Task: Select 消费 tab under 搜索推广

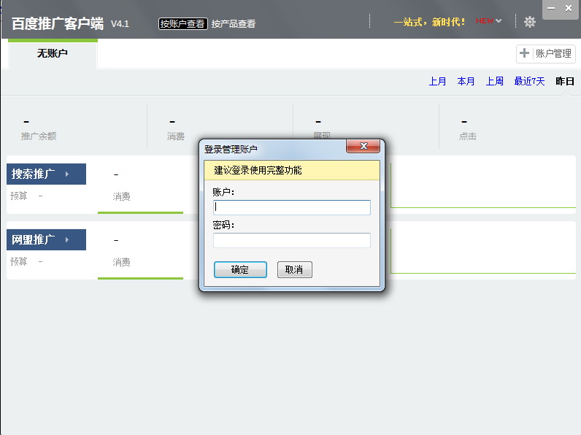Action: click(122, 196)
